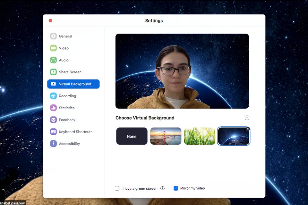Choose the green grass background
This screenshot has width=308, height=205.
click(x=200, y=136)
